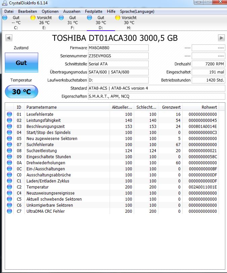Viewport: 227px width, 273px height.
Task: Click status orb of Unkorrigierbare Sektoren row
Action: tap(9, 205)
